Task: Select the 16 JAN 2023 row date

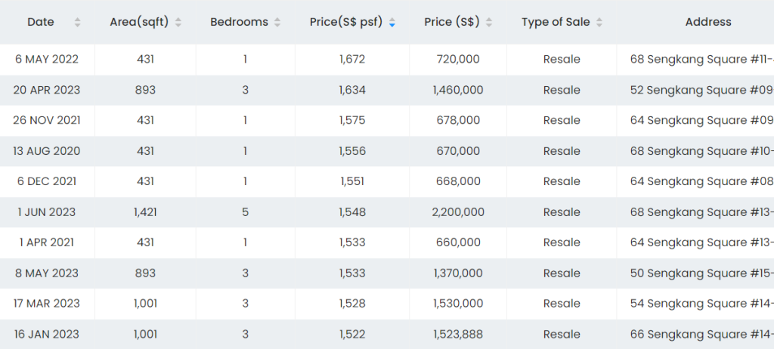Action: point(47,334)
